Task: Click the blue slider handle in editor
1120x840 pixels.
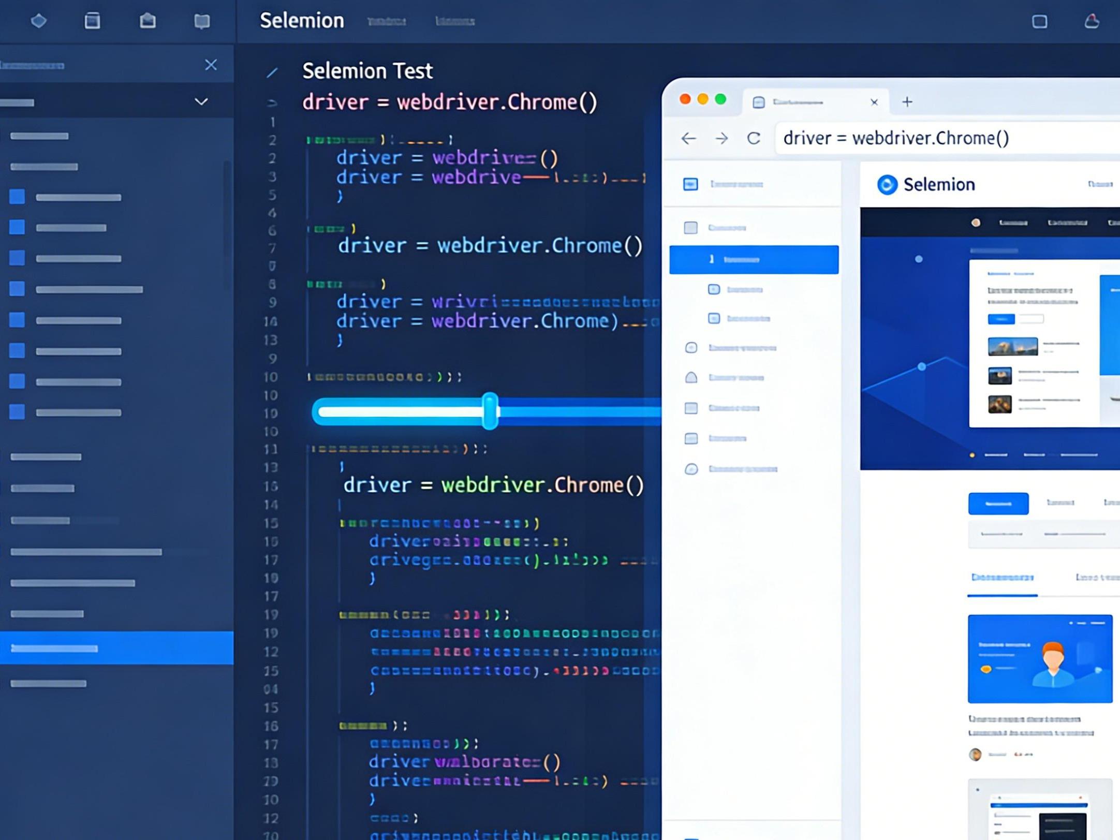Action: (x=490, y=411)
